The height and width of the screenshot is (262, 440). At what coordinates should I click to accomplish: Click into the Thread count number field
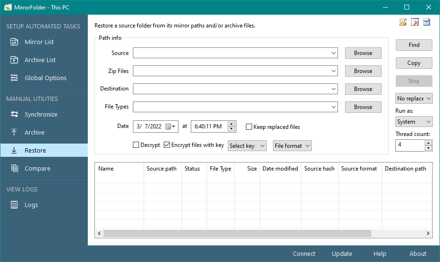click(x=410, y=145)
